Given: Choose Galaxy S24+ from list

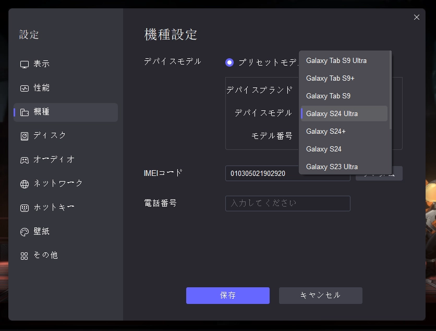Looking at the screenshot, I should (x=344, y=131).
